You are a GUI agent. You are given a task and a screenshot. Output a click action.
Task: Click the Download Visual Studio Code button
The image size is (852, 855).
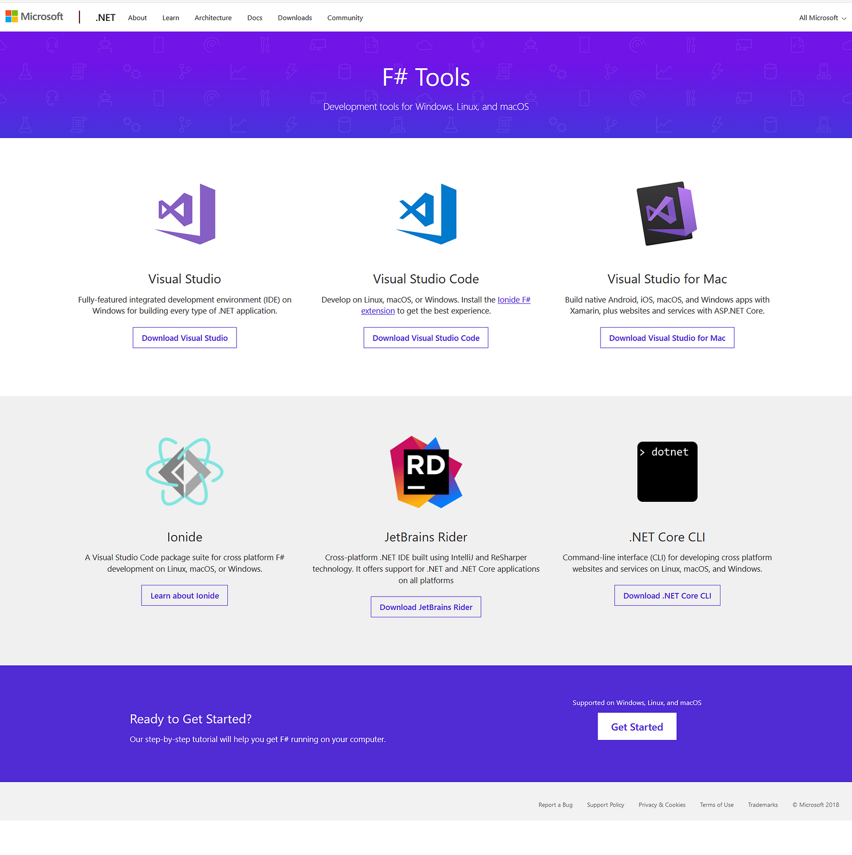click(x=426, y=338)
